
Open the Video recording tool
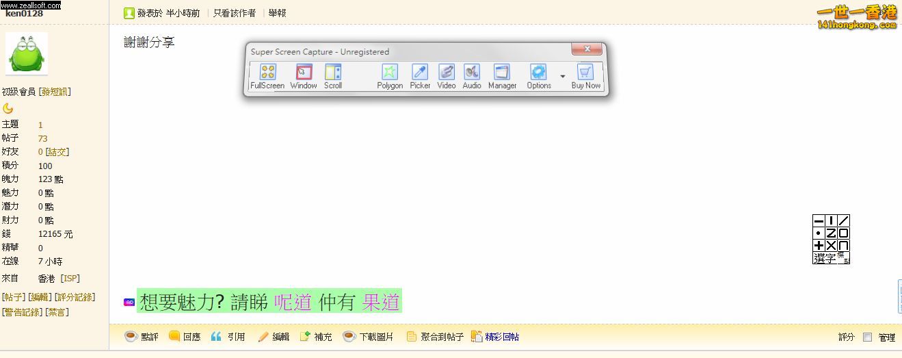(x=446, y=76)
